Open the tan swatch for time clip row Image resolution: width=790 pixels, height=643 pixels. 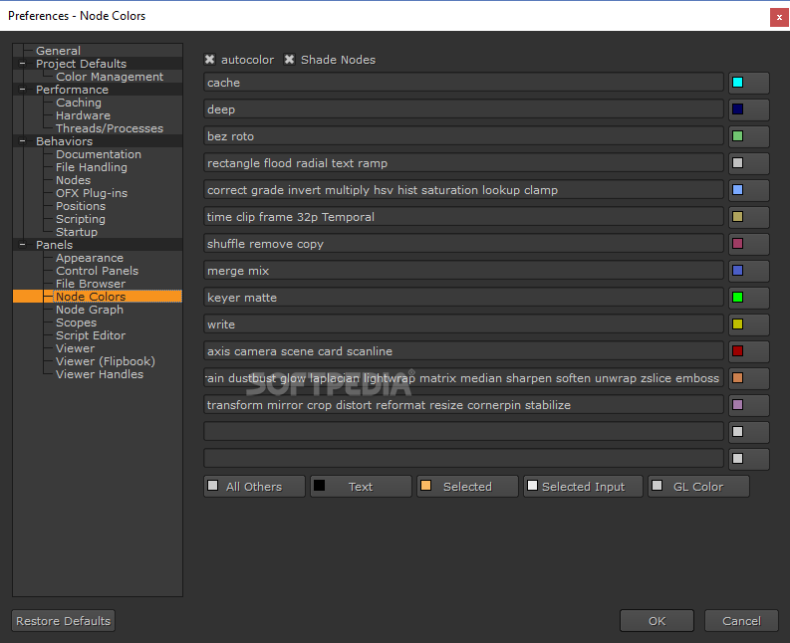pyautogui.click(x=749, y=217)
